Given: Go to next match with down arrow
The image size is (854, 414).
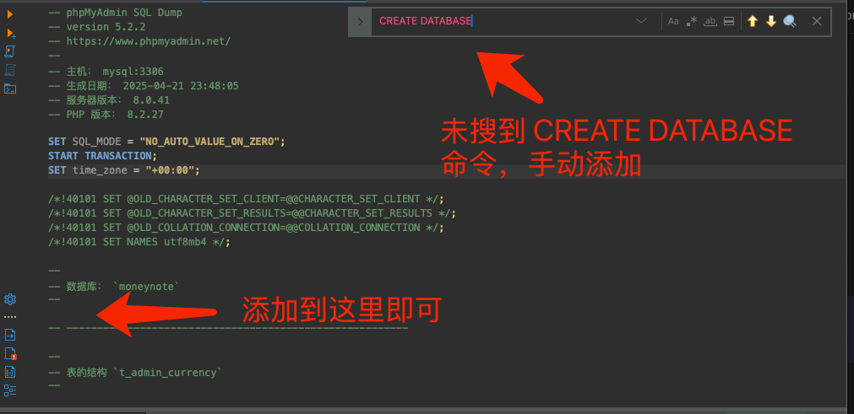Looking at the screenshot, I should coord(770,21).
